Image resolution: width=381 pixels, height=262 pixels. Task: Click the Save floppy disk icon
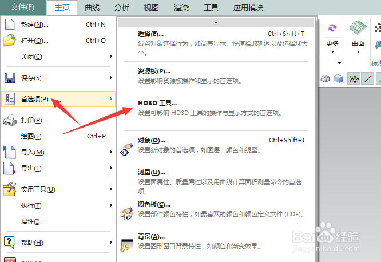click(x=10, y=78)
